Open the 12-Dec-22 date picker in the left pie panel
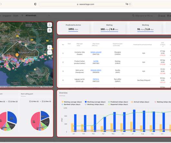This screenshot has width=171, height=143. click(x=13, y=102)
